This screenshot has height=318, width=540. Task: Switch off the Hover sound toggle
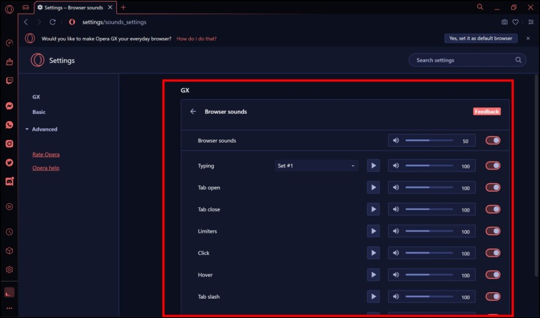point(493,275)
